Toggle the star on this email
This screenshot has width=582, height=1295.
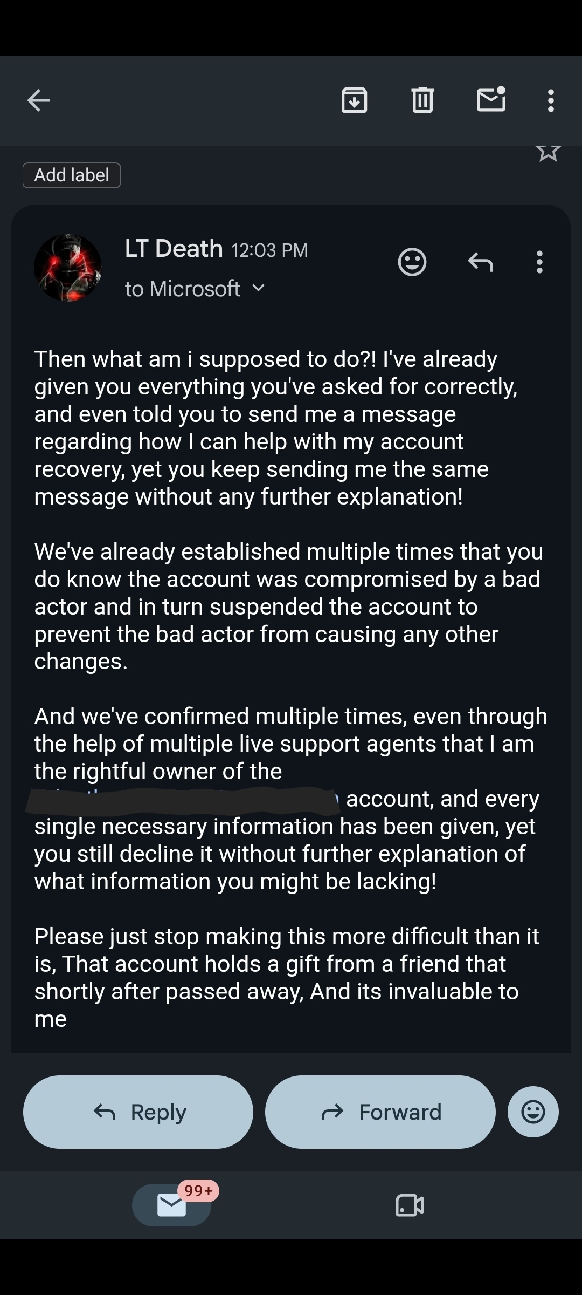tap(549, 152)
